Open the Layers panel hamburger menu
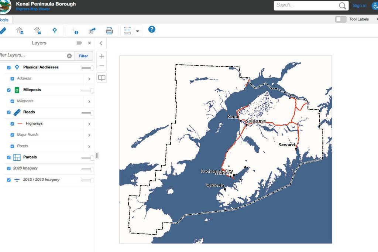The image size is (378, 252). [79, 43]
